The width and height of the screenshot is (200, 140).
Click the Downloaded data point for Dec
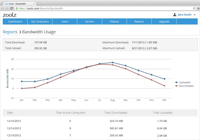pyautogui.click(x=165, y=86)
